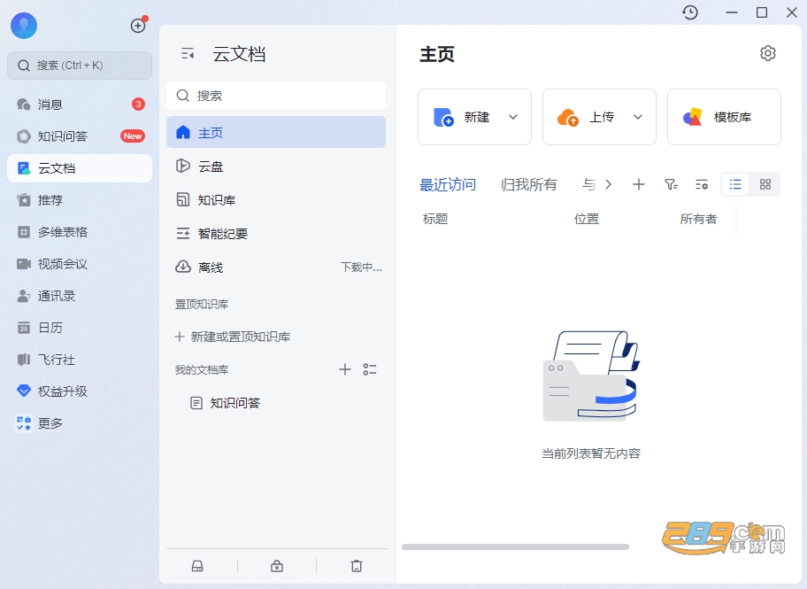807x589 pixels.
Task: Switch to list view layout
Action: 735,184
